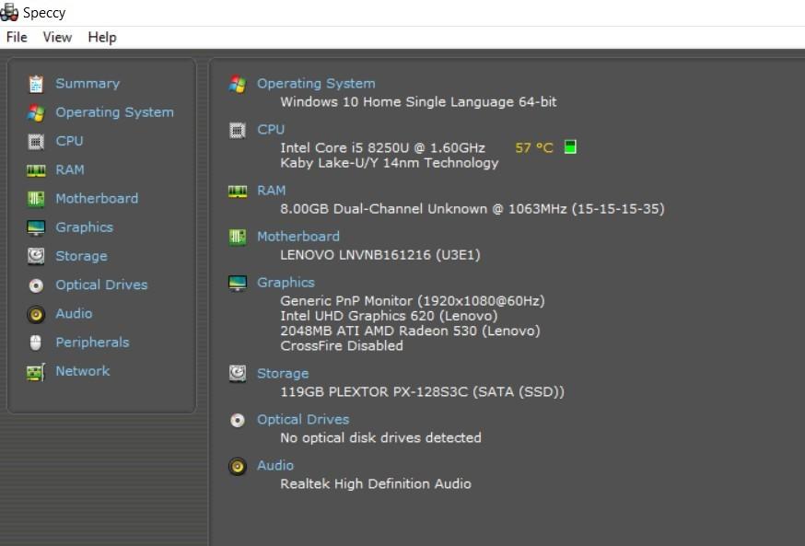Click the Storage drive icon in summary panel
This screenshot has height=546, width=805.
[x=238, y=374]
